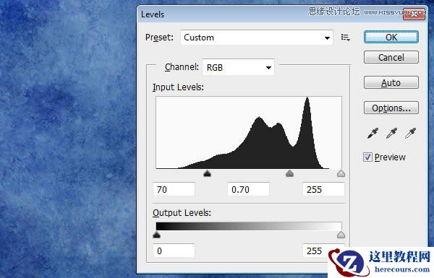This screenshot has width=434, height=278.
Task: Click the input shadow field showing 70
Action: (x=174, y=190)
